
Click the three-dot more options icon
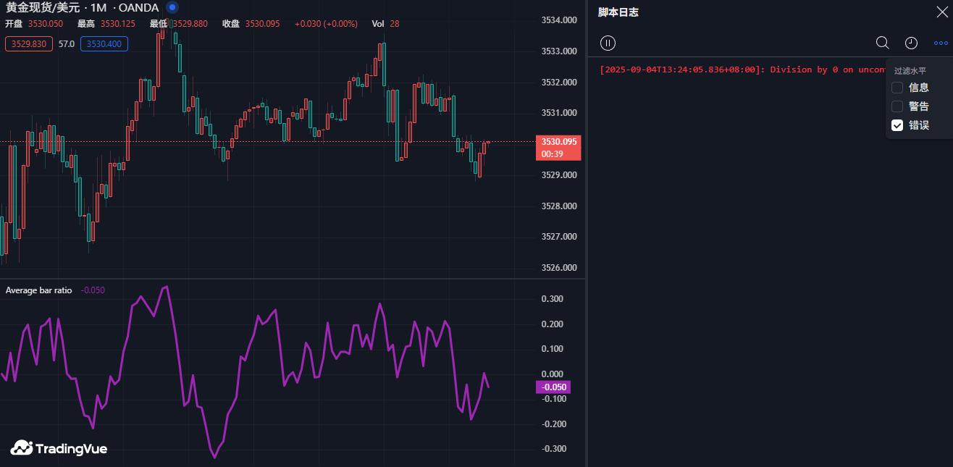point(940,43)
